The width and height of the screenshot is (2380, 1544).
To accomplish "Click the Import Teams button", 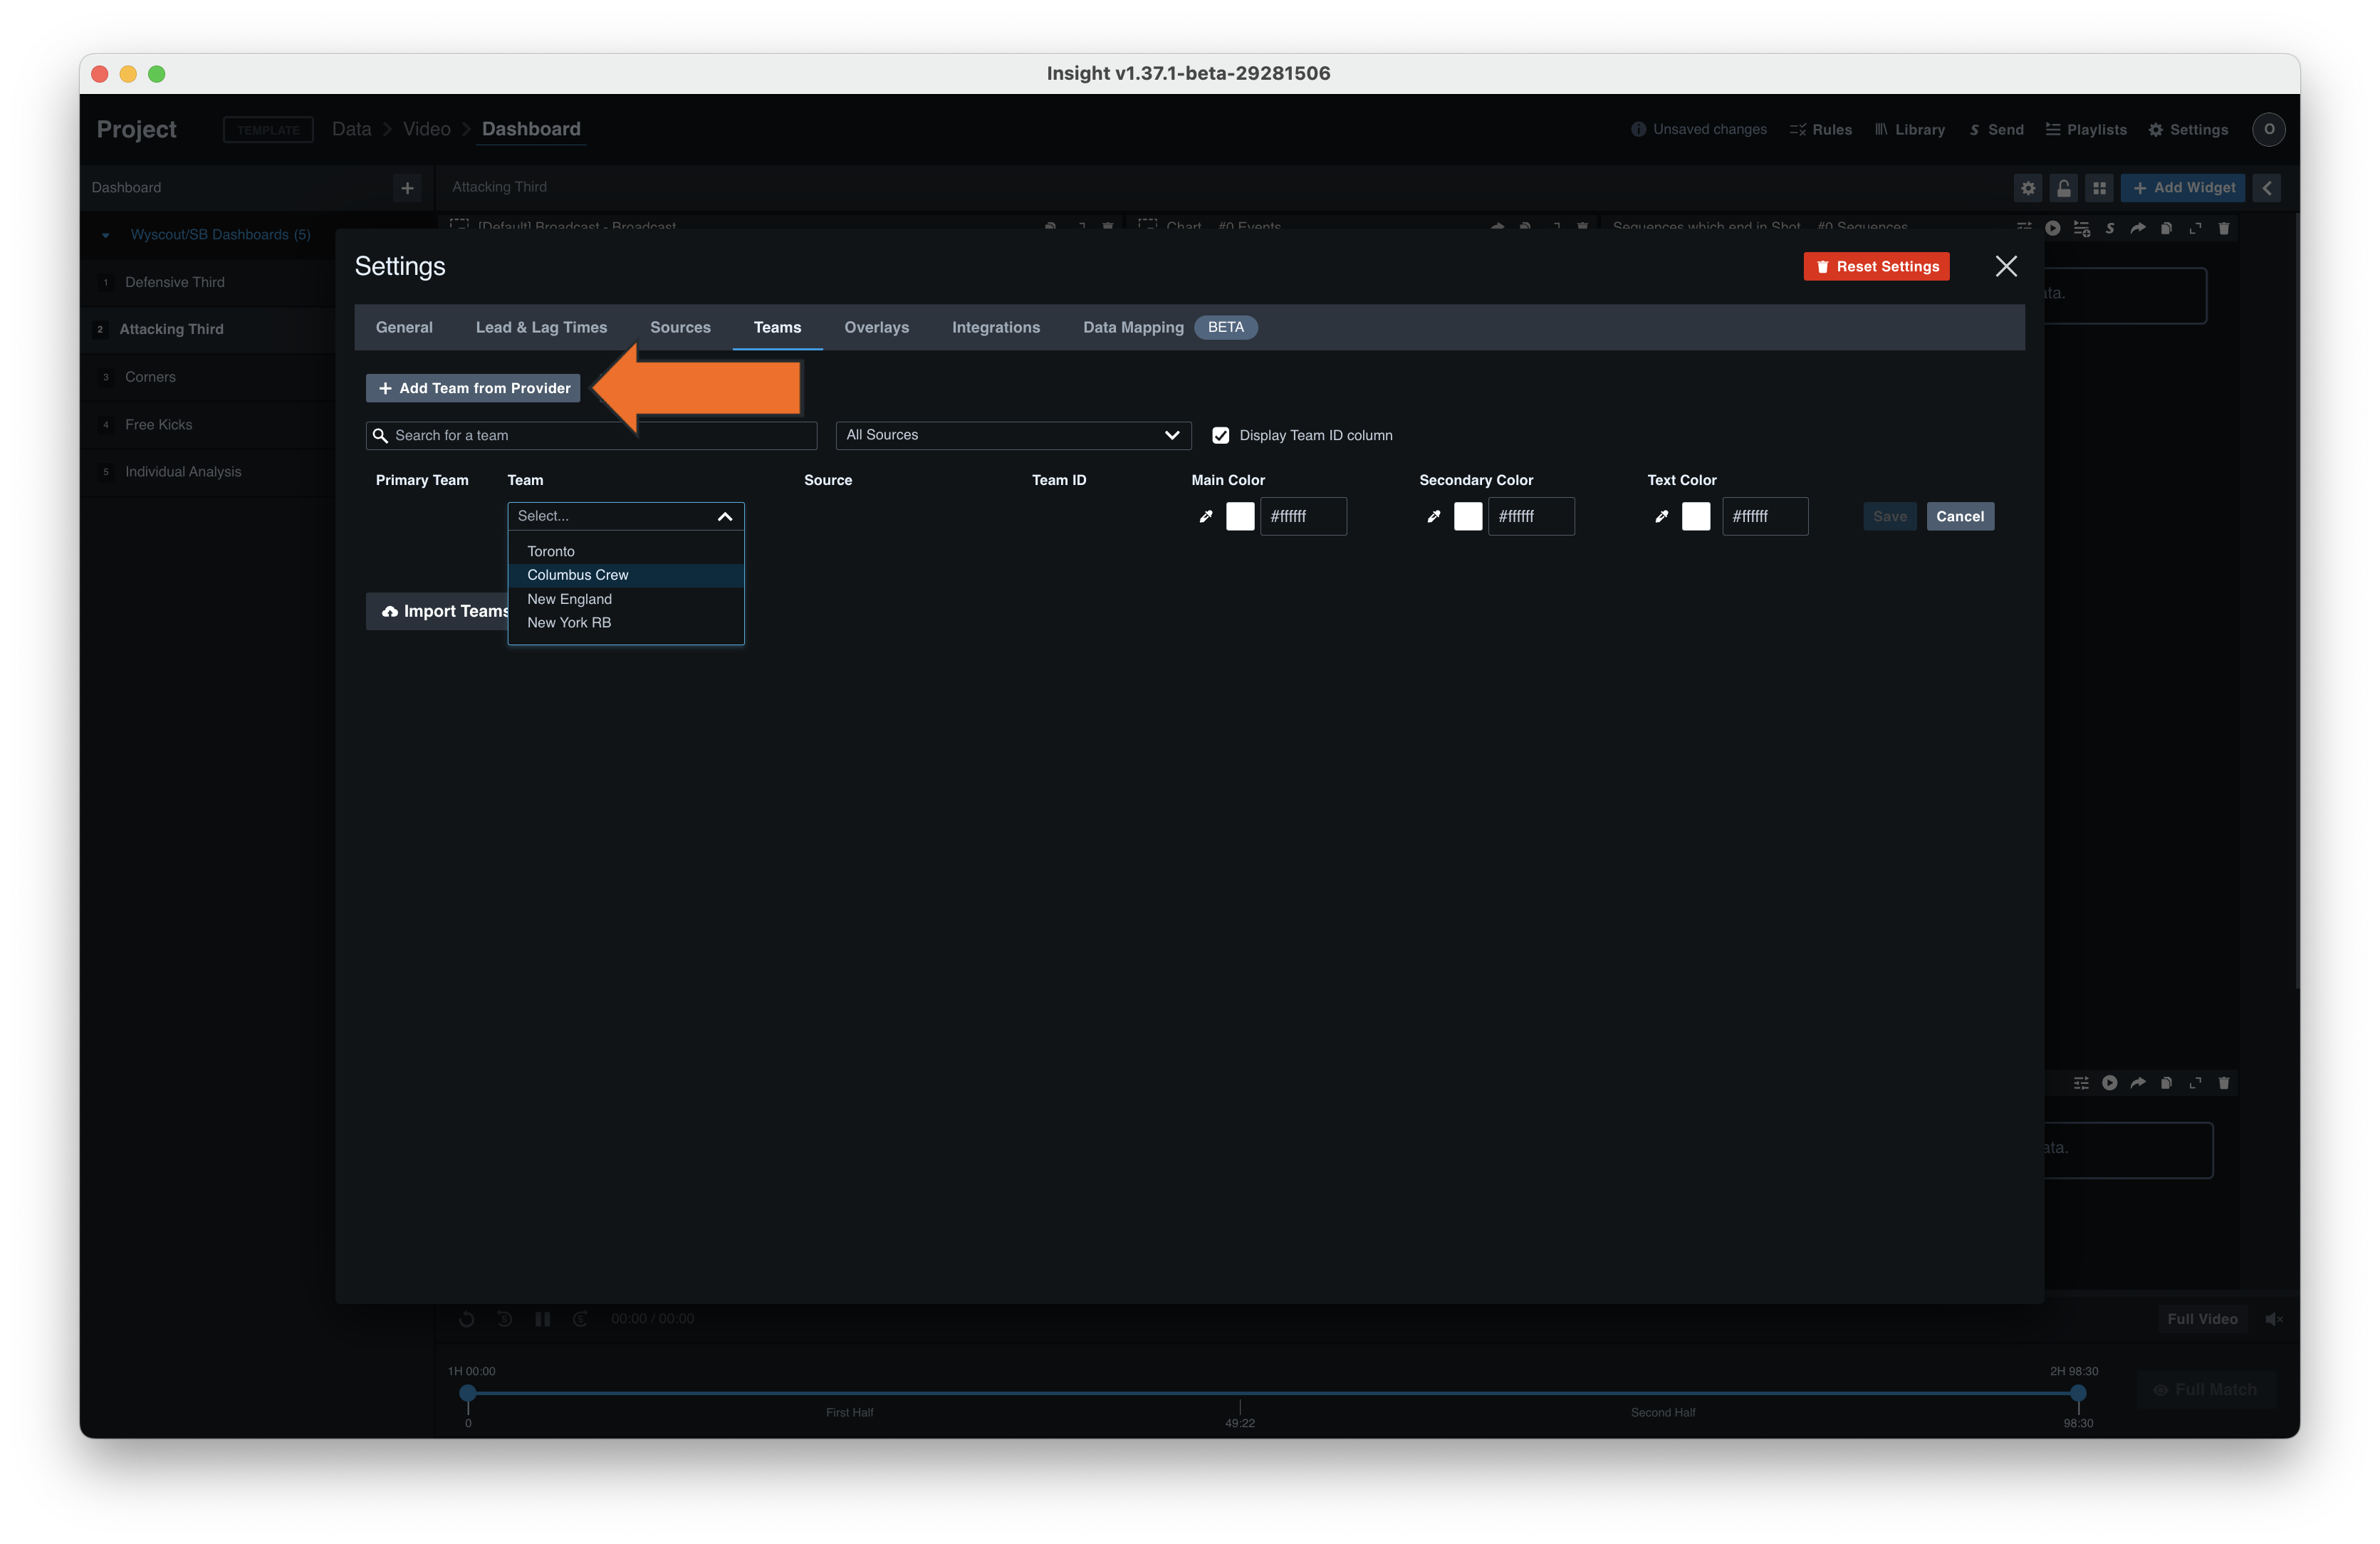I will [x=438, y=611].
